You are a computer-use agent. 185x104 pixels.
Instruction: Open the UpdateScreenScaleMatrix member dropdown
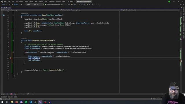[x=150, y=10]
